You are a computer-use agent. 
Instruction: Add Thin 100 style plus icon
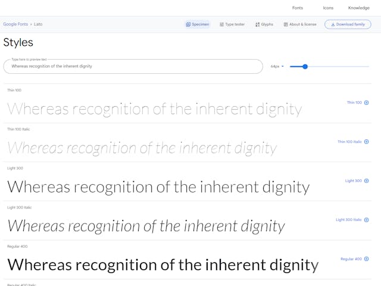[x=367, y=102]
